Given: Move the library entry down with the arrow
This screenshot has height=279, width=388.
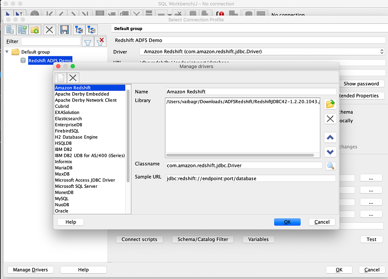Looking at the screenshot, I should pos(330,152).
